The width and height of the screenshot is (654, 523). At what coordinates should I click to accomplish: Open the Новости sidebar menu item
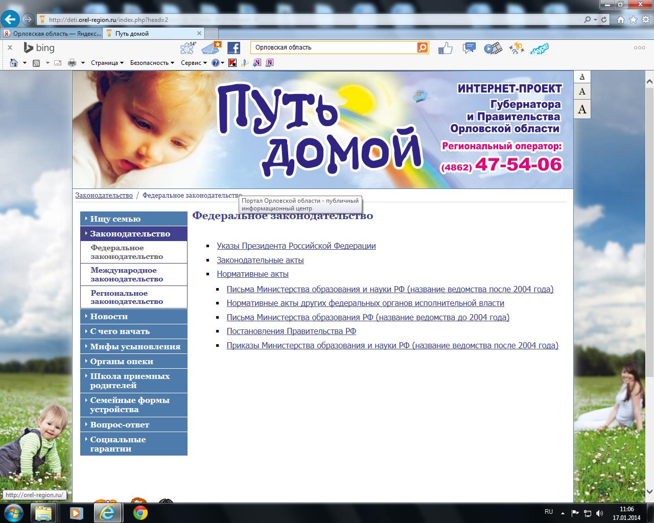[134, 316]
